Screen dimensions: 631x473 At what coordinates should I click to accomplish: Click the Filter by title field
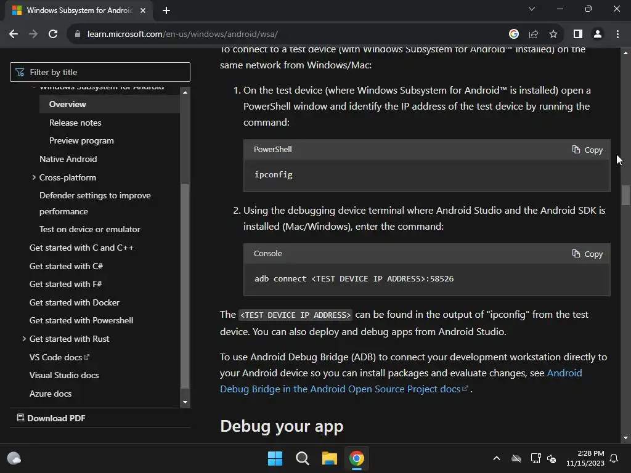click(100, 72)
